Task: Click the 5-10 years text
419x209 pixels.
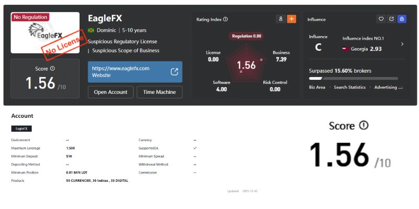Action: pyautogui.click(x=134, y=30)
